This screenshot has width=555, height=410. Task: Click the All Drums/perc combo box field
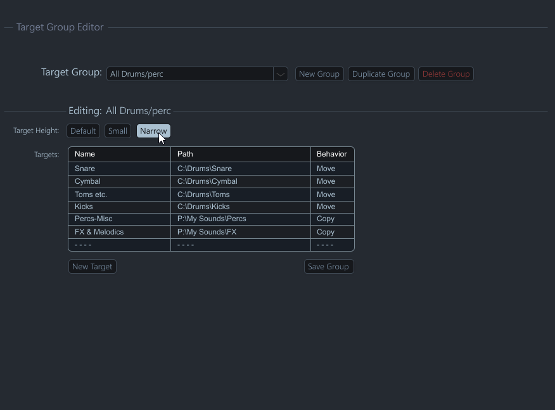point(189,74)
